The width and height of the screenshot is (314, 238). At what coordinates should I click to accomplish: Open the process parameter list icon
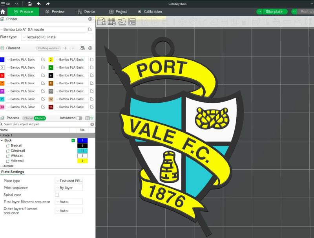[87, 118]
